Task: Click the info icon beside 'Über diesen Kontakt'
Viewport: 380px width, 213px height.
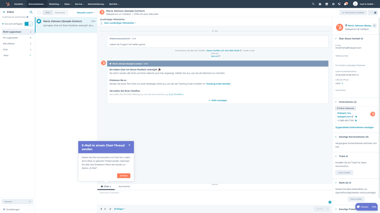Action: 362,38
